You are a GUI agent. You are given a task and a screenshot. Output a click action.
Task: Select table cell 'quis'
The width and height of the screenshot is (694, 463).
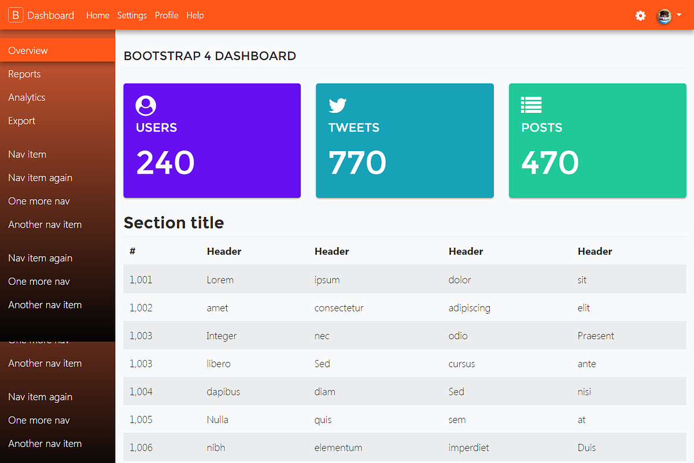pos(323,420)
